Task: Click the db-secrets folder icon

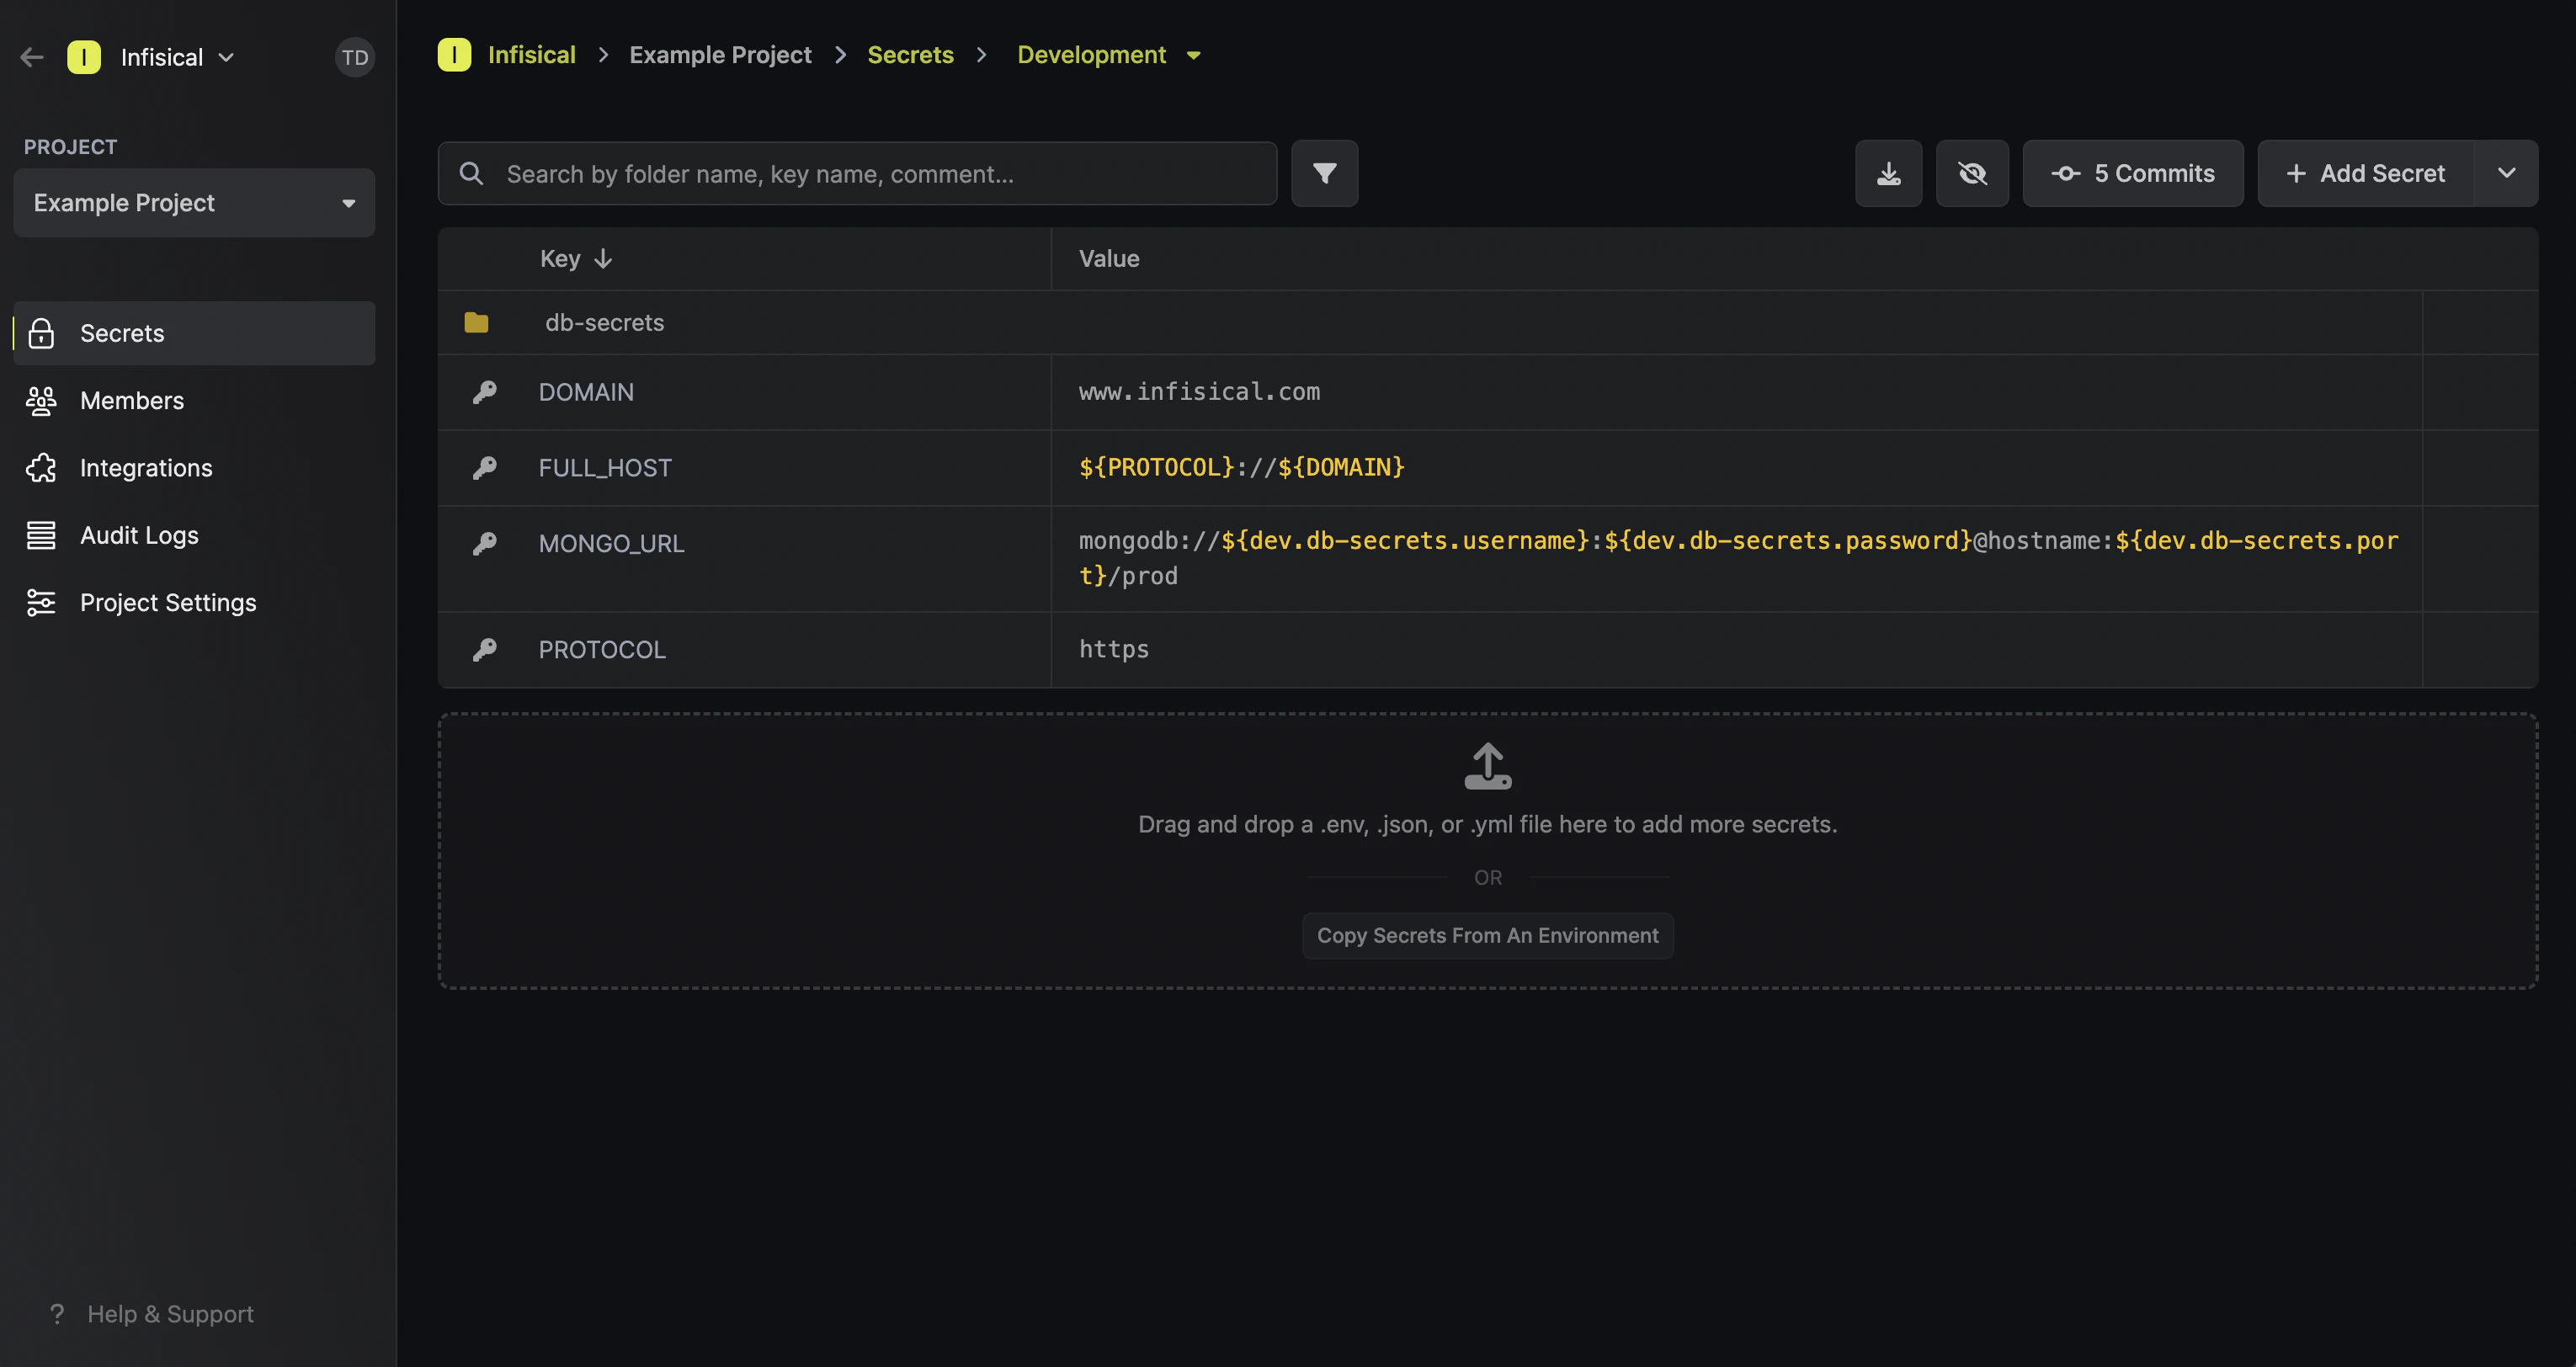Action: [x=476, y=322]
